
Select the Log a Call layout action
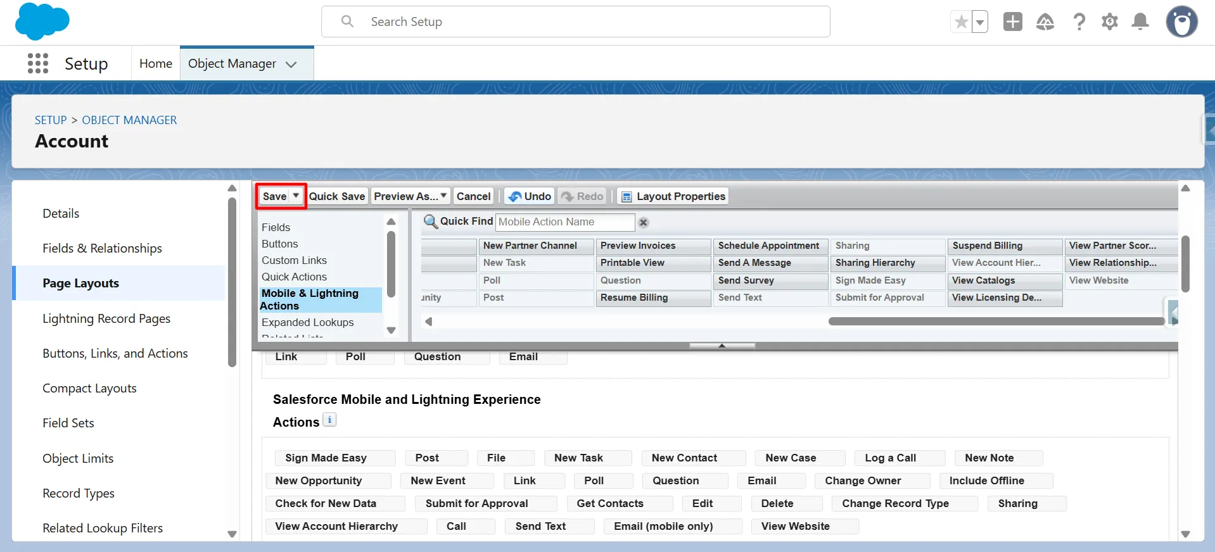coord(900,458)
